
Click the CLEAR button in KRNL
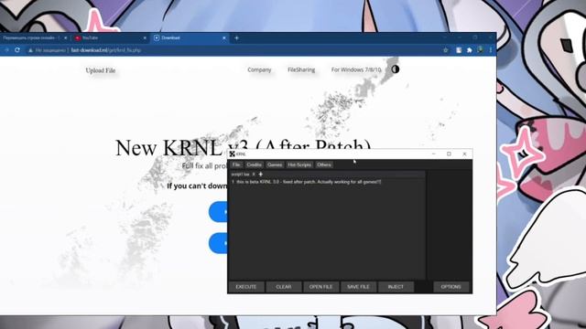(284, 287)
